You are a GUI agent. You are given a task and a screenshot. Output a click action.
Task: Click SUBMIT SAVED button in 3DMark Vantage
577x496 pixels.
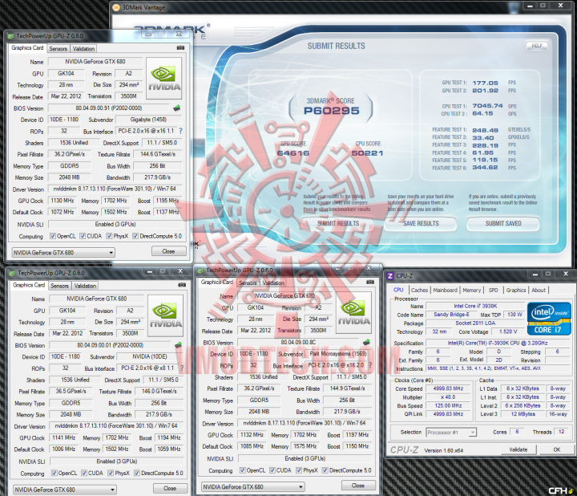coord(503,223)
